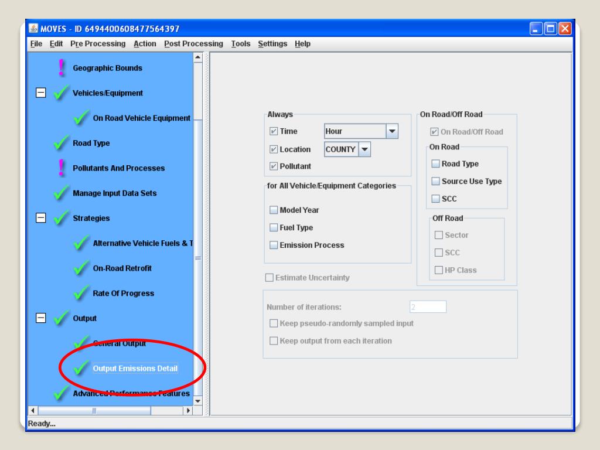Select Geographic Bounds in navigation tree

(108, 68)
